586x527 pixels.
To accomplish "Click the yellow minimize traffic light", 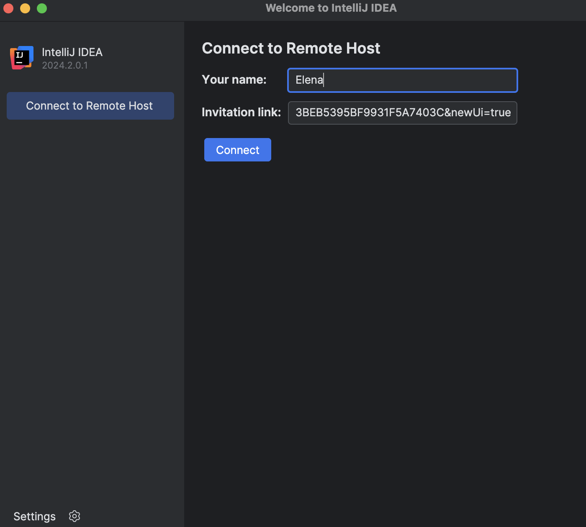I will pyautogui.click(x=25, y=8).
